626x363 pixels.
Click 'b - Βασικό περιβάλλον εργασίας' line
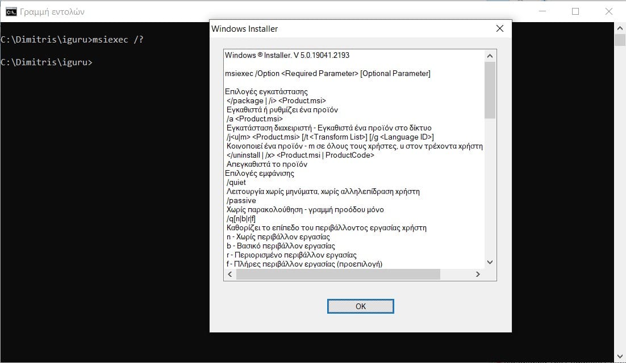pyautogui.click(x=281, y=246)
